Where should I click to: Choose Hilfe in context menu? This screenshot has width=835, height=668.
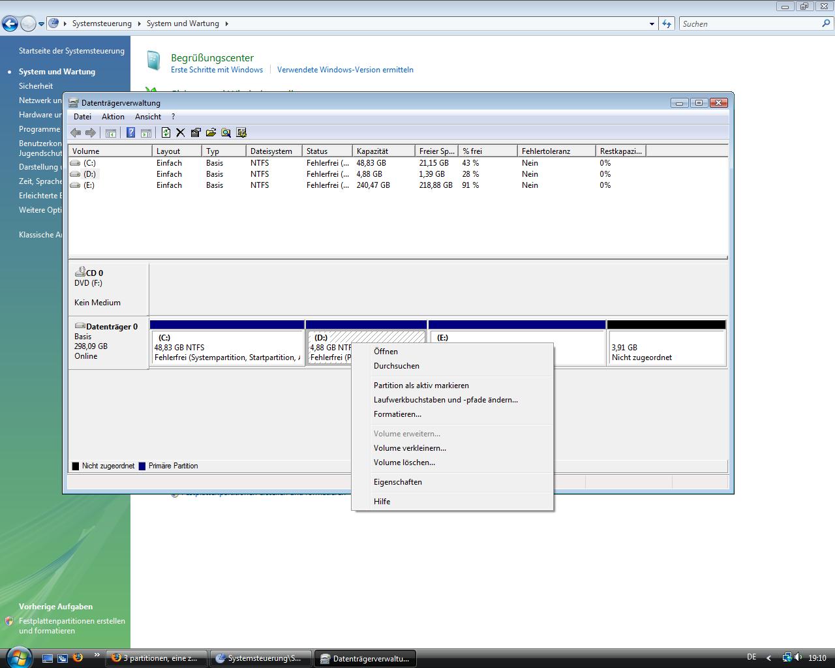[x=452, y=502]
